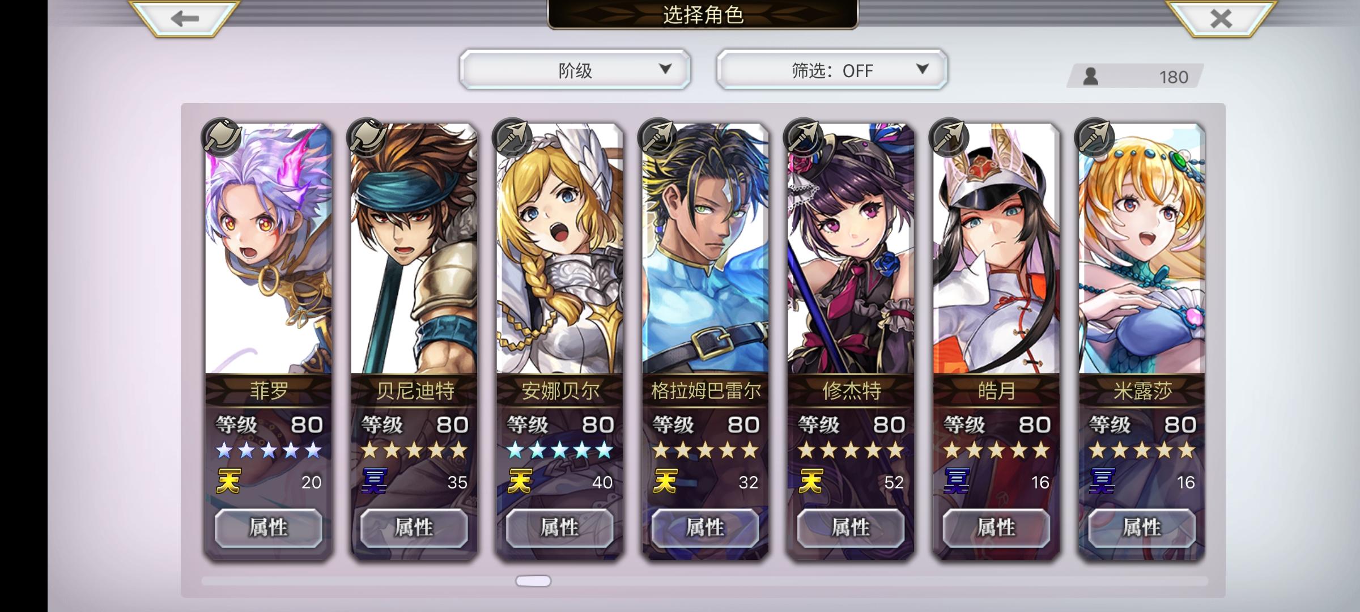Close the 选择角色 screen with X
This screenshot has width=1360, height=612.
point(1221,19)
